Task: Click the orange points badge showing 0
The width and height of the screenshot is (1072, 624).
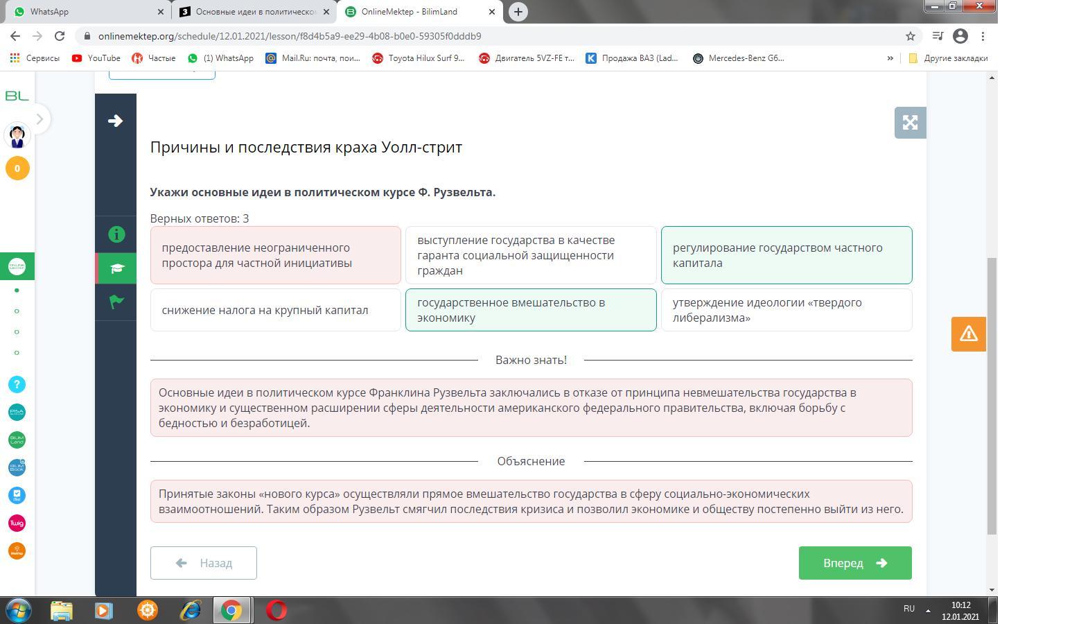Action: point(17,168)
